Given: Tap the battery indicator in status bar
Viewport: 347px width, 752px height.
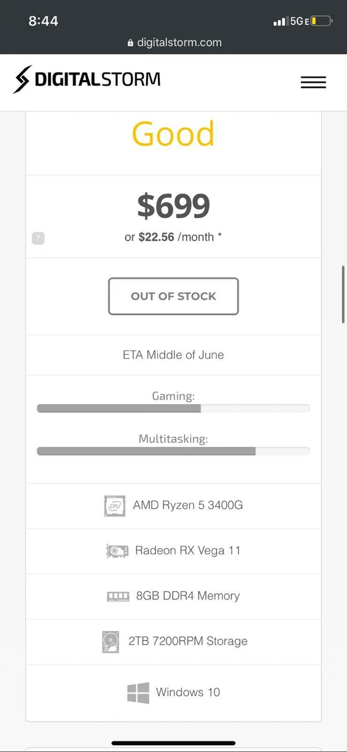Looking at the screenshot, I should pyautogui.click(x=320, y=21).
